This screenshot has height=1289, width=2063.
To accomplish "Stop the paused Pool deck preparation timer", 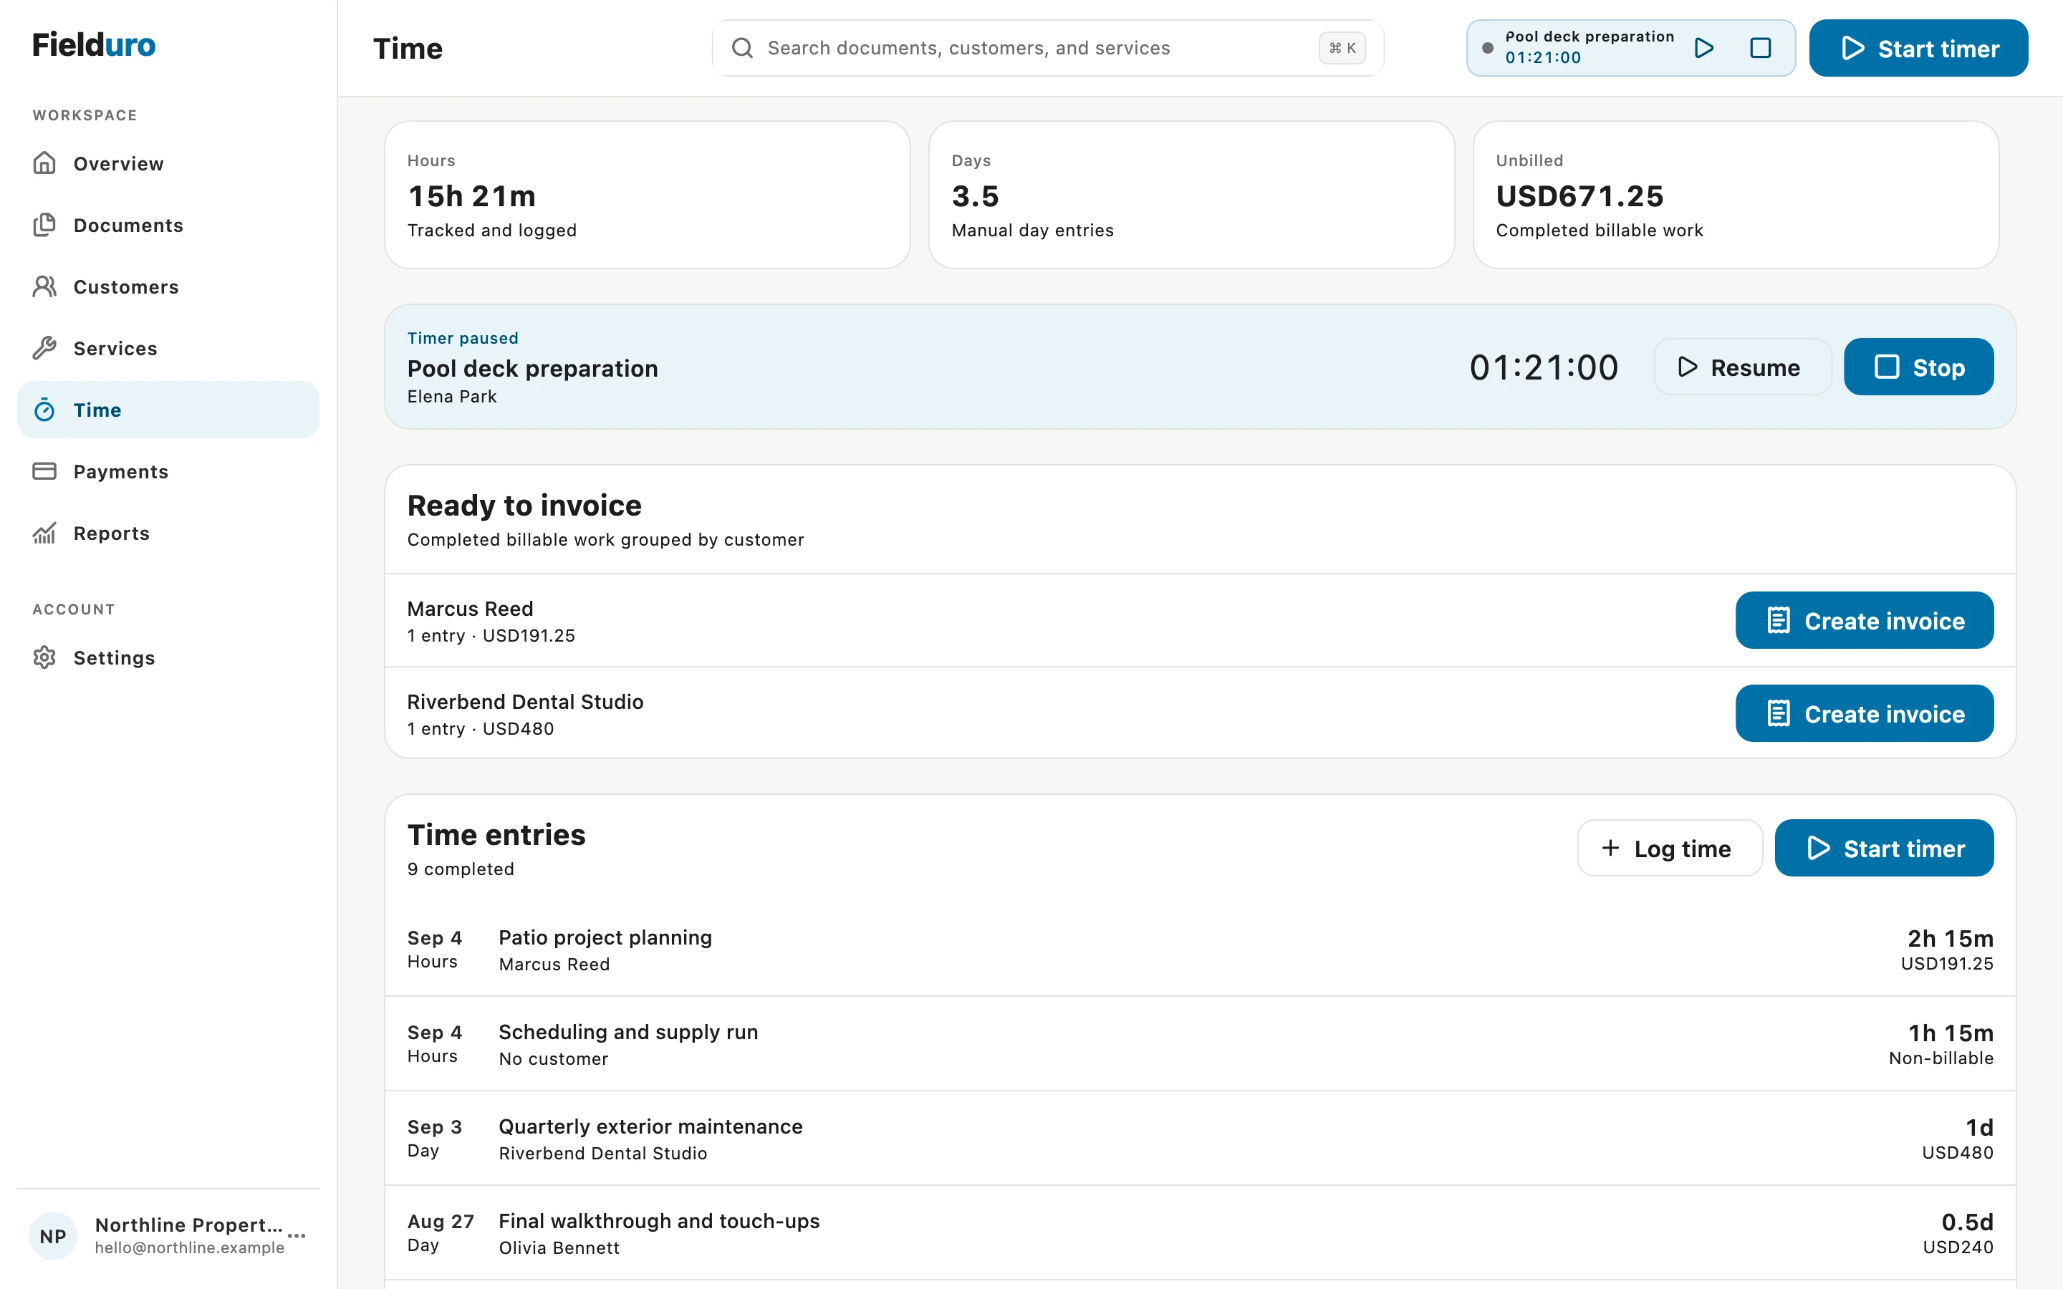I will pyautogui.click(x=1918, y=367).
